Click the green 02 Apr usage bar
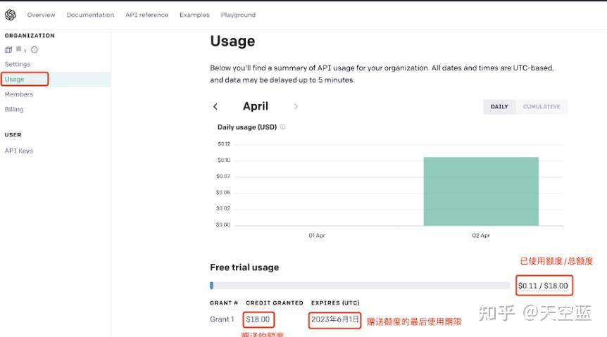 [481, 191]
